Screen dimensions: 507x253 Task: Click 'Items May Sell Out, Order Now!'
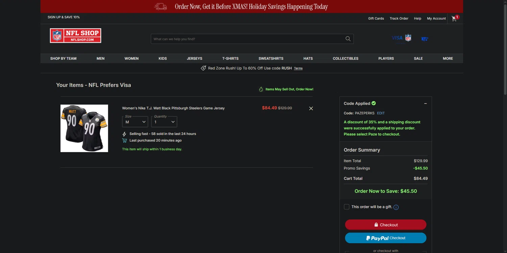pyautogui.click(x=289, y=89)
